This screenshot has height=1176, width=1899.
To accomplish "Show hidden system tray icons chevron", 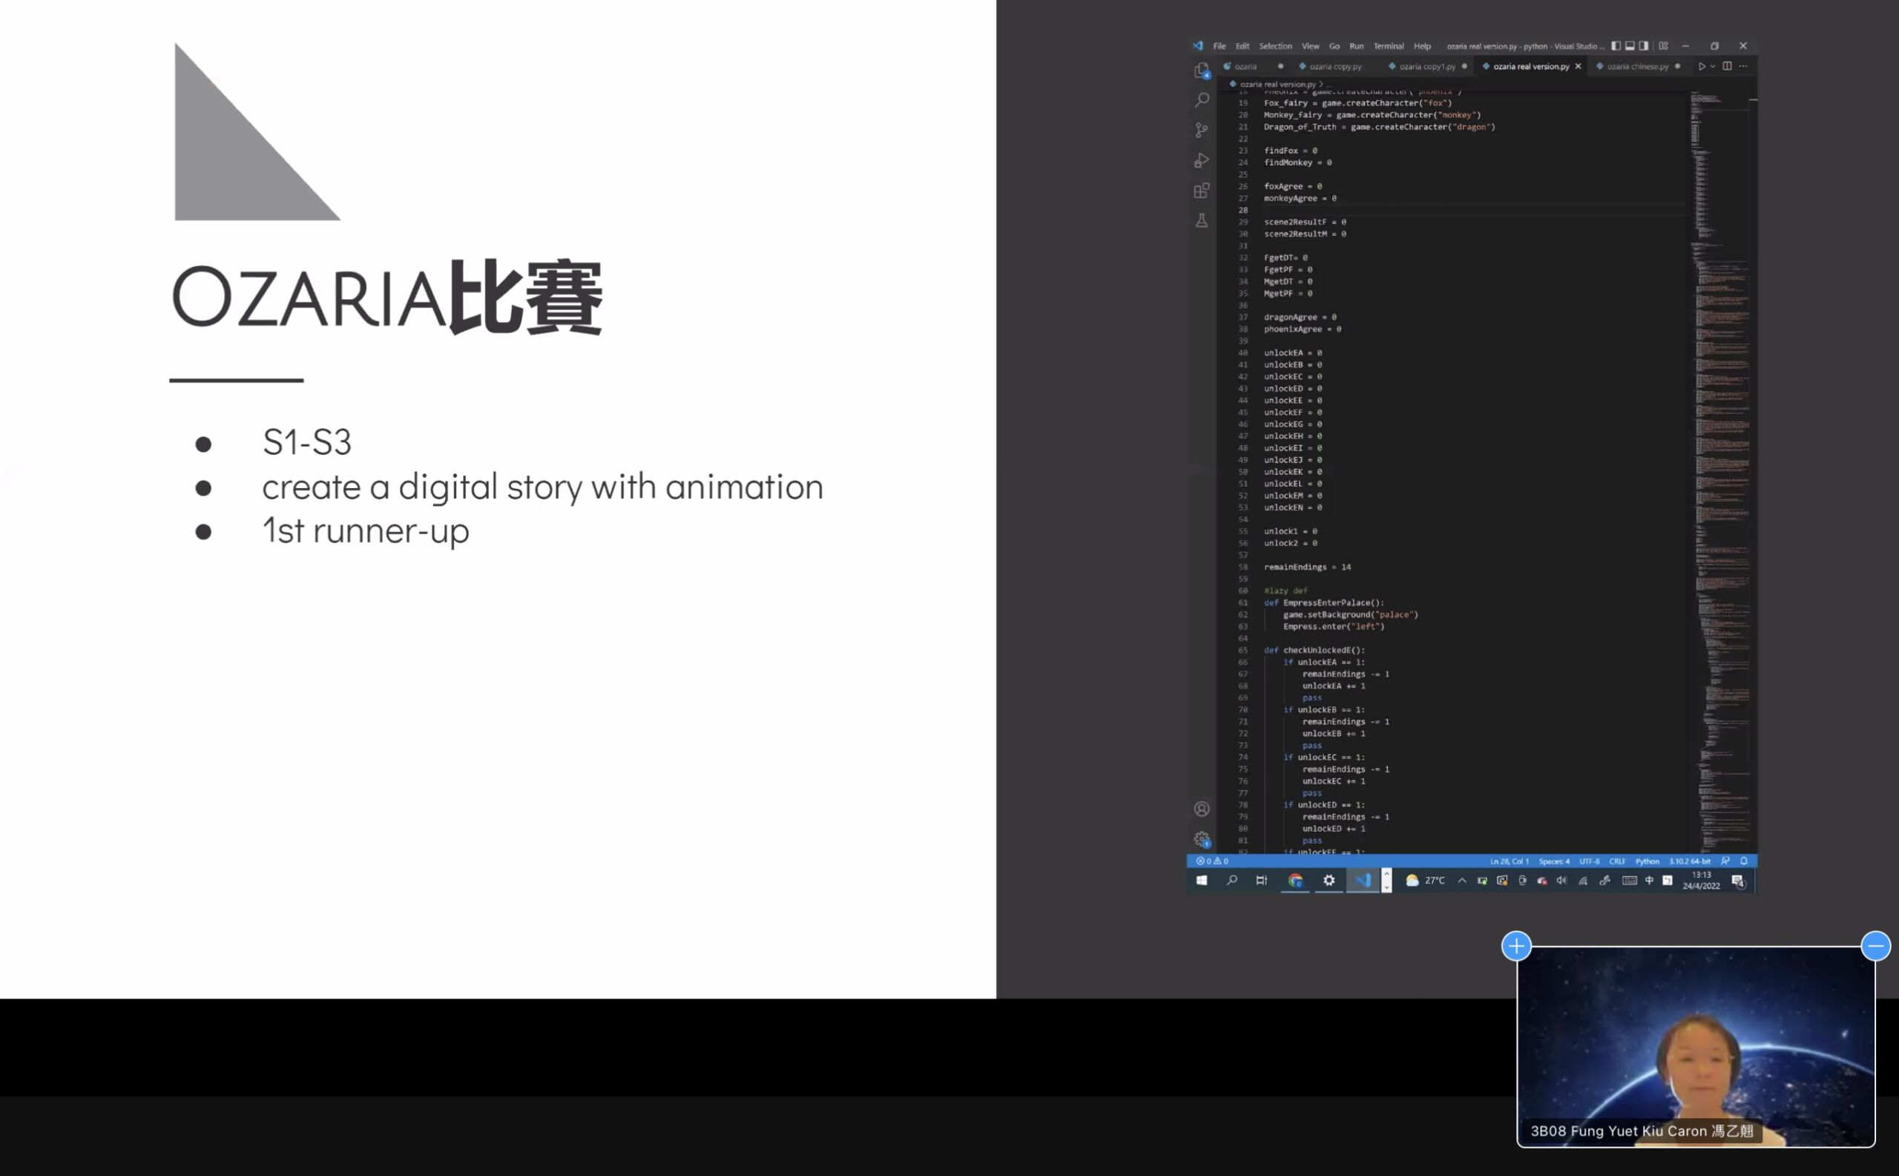I will 1462,881.
